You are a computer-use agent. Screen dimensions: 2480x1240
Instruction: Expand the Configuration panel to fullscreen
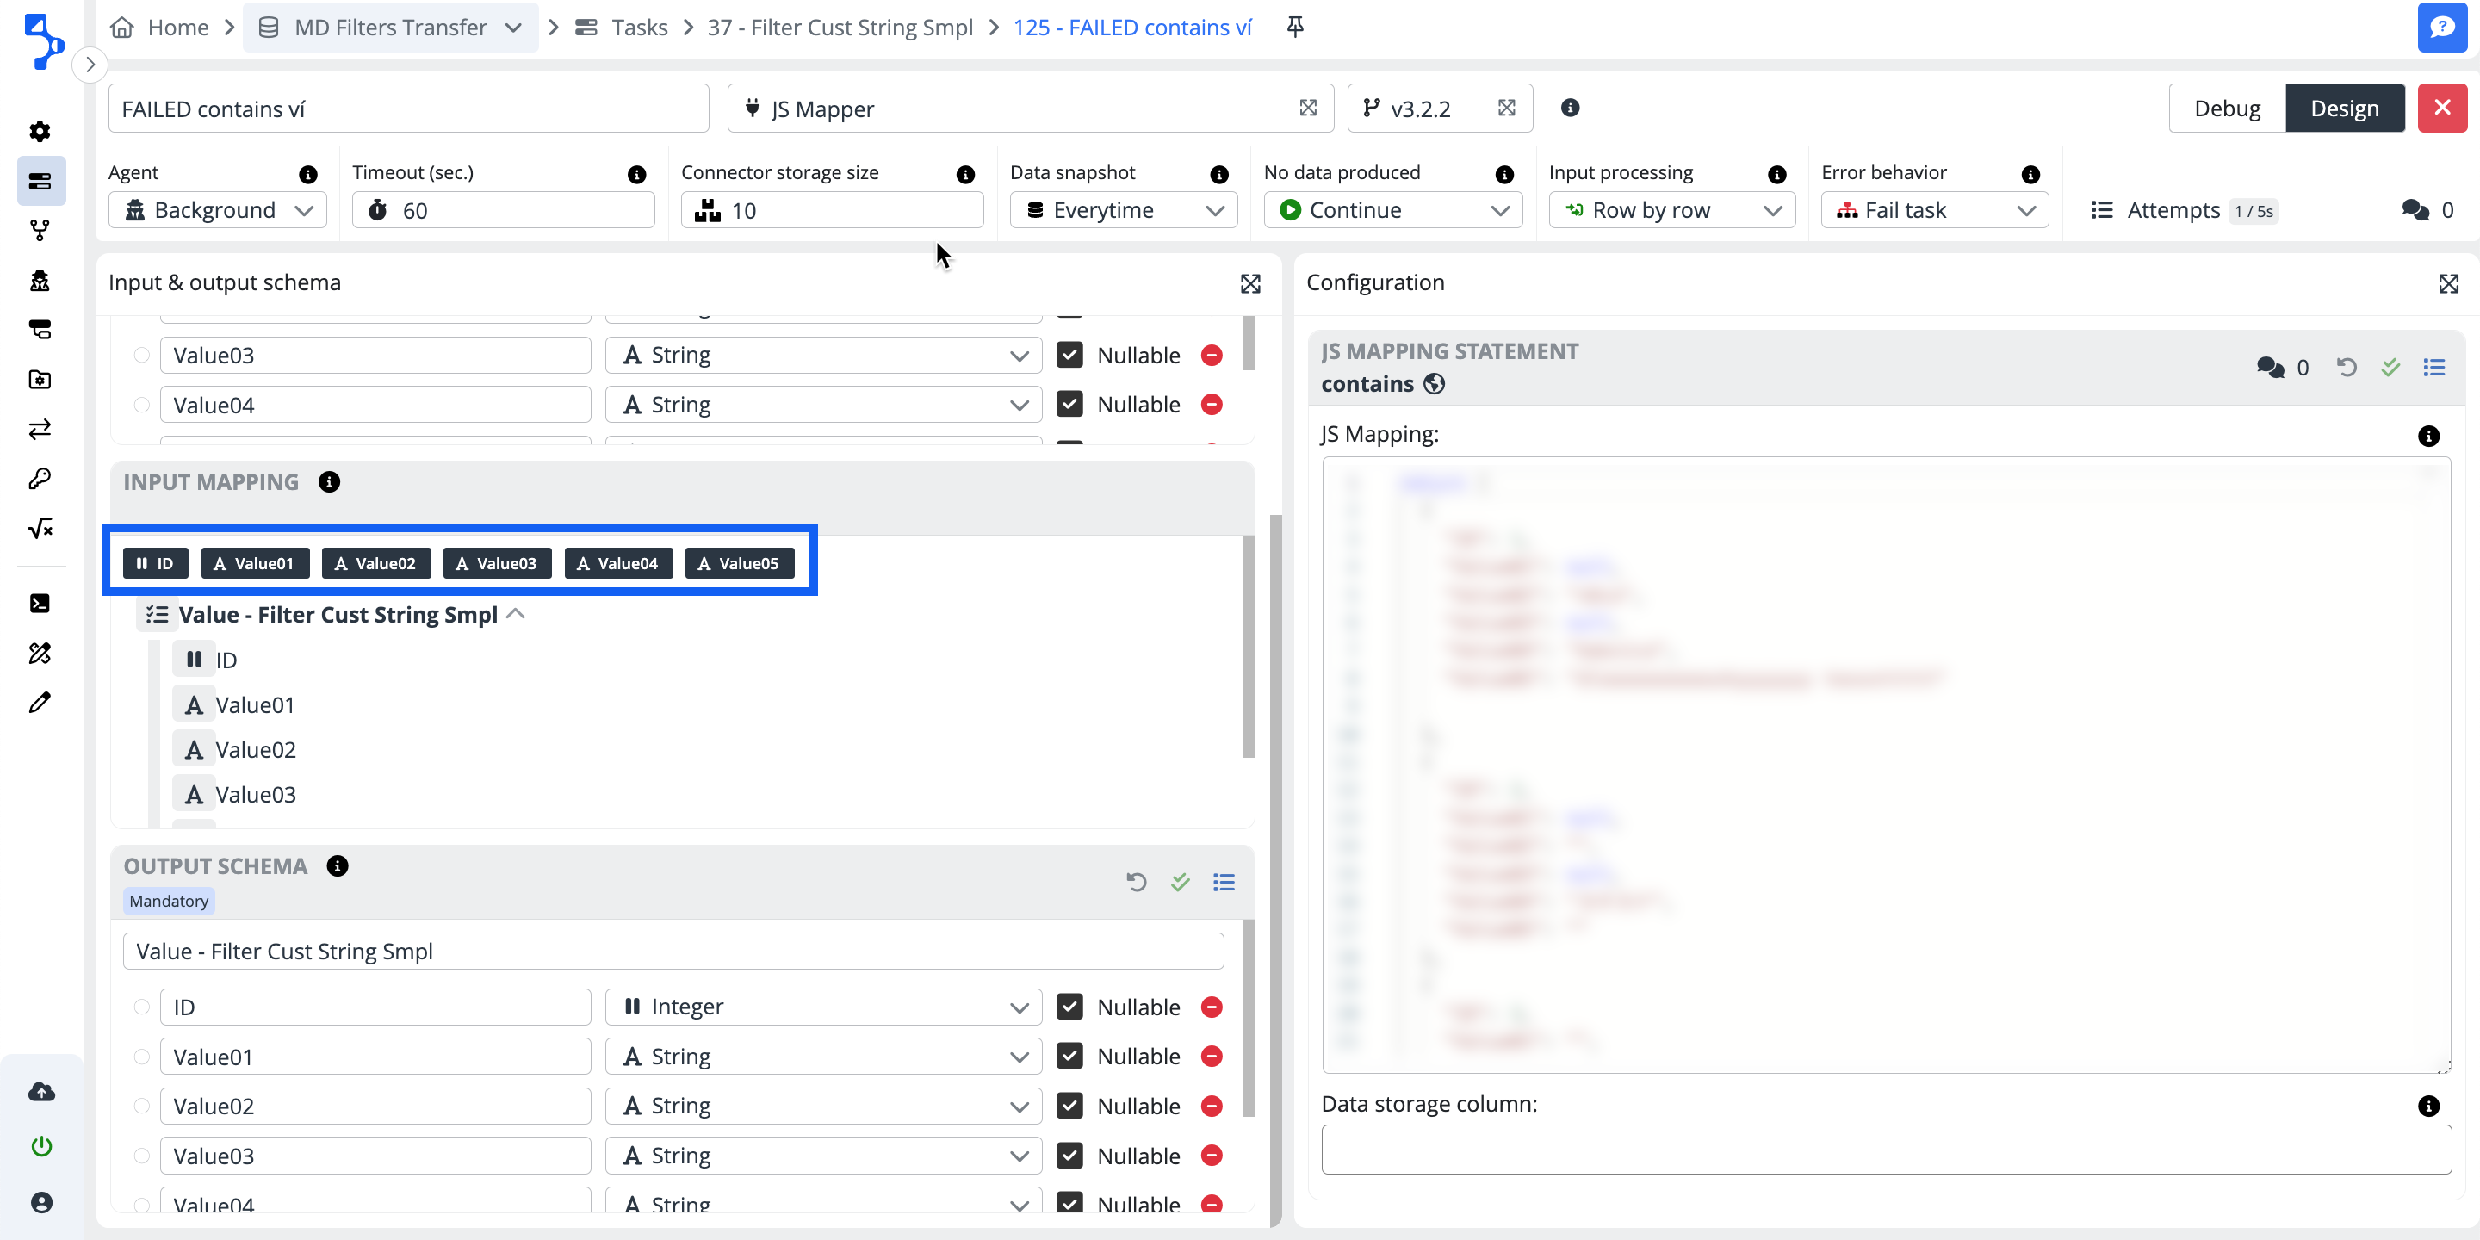coord(2448,283)
